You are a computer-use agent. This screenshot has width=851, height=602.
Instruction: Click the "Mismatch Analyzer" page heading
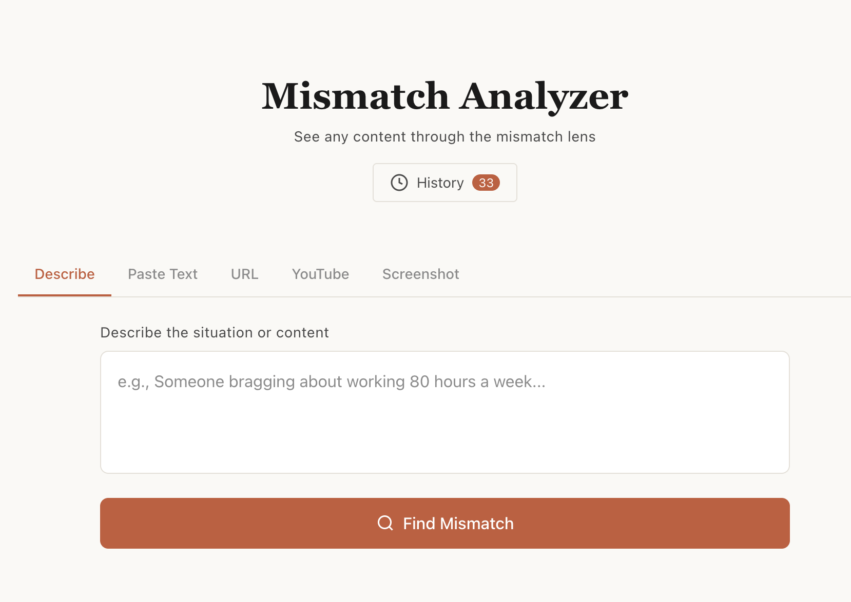click(x=444, y=96)
